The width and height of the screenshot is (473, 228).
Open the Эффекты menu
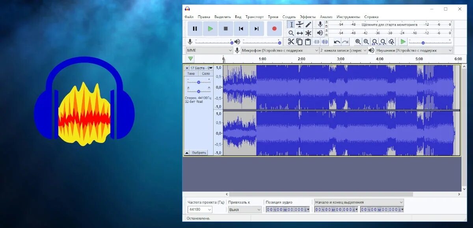coord(308,17)
